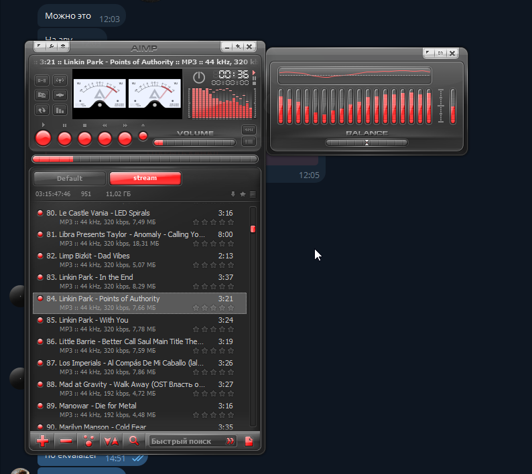Click the sort playlist arrows icon
Image resolution: width=532 pixels, height=474 pixels.
112,441
